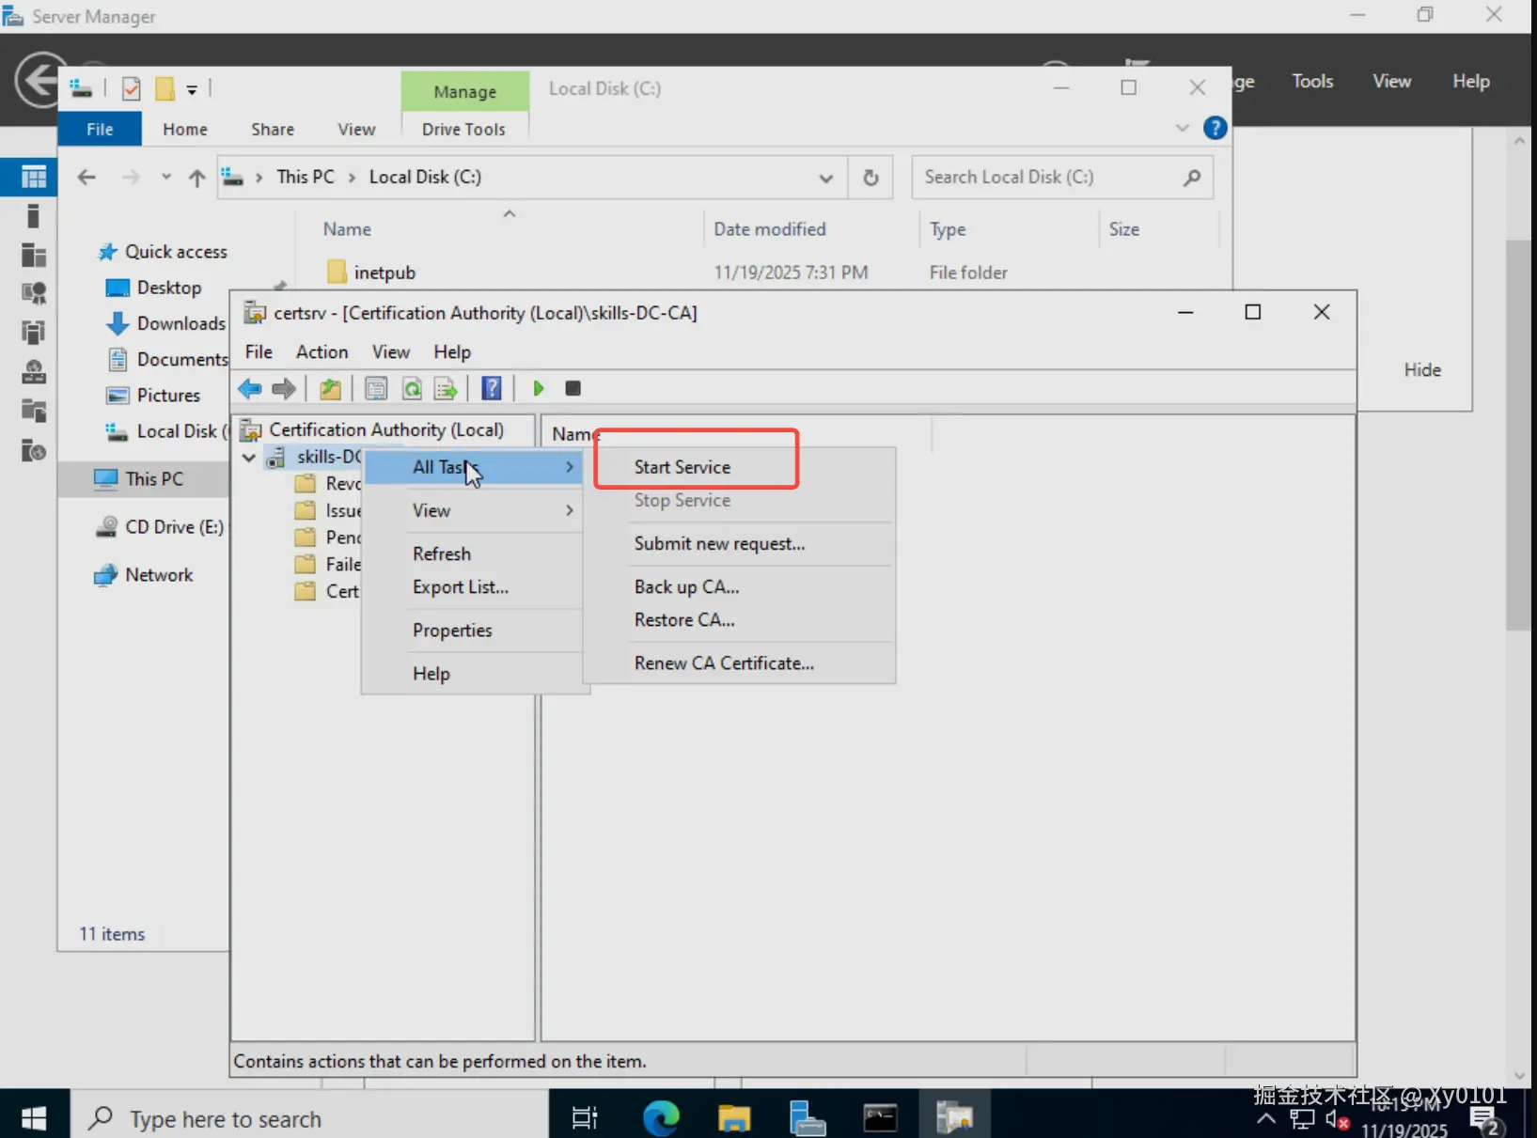Open the Customize Quick Access Toolbar dropdown
This screenshot has height=1138, width=1537.
point(192,89)
